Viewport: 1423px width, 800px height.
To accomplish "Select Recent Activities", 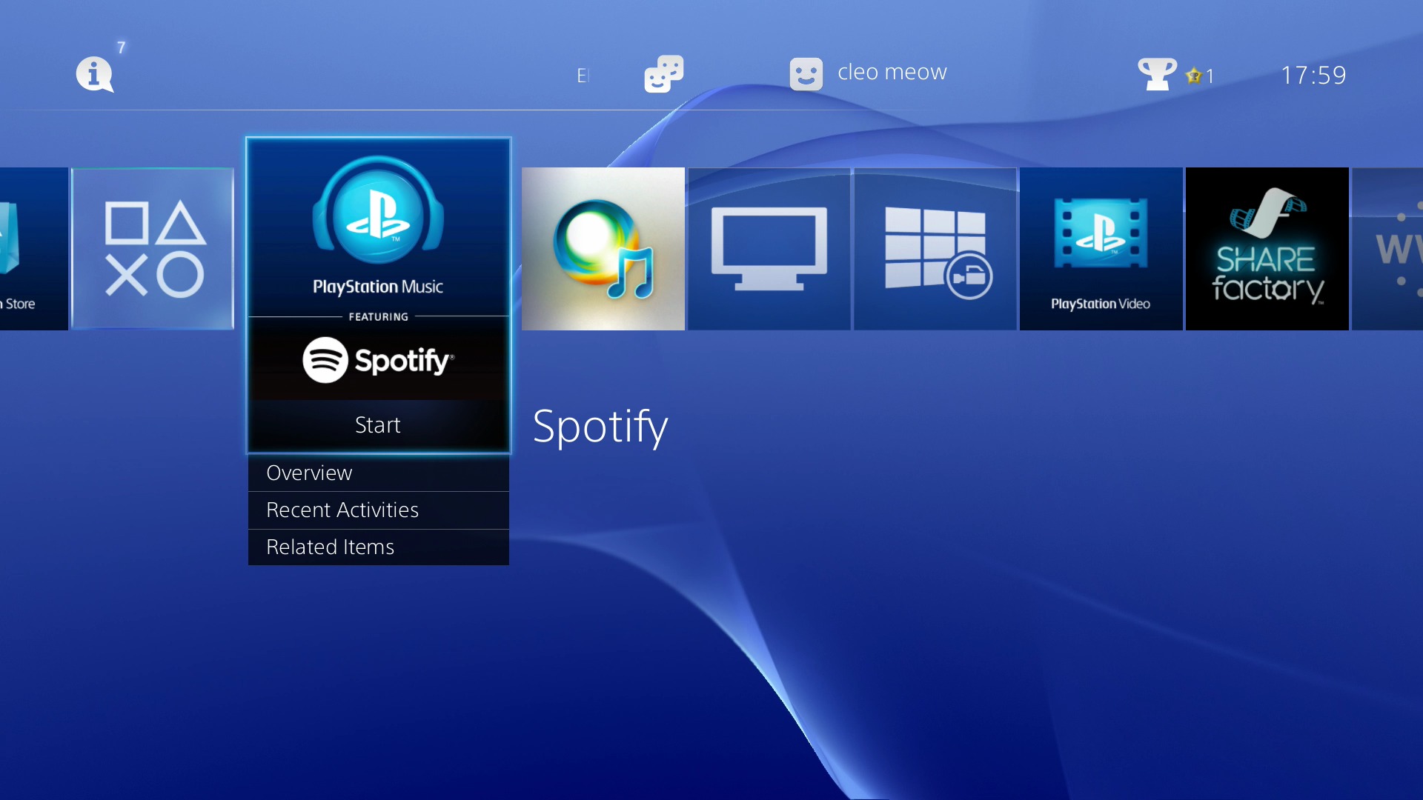I will [378, 510].
